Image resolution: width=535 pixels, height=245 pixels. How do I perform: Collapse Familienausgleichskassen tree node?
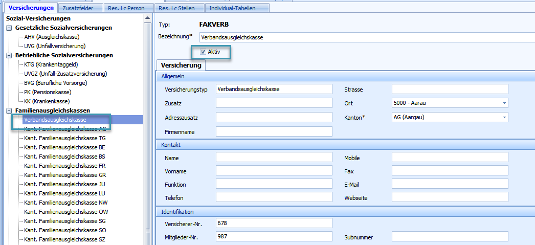(9, 110)
